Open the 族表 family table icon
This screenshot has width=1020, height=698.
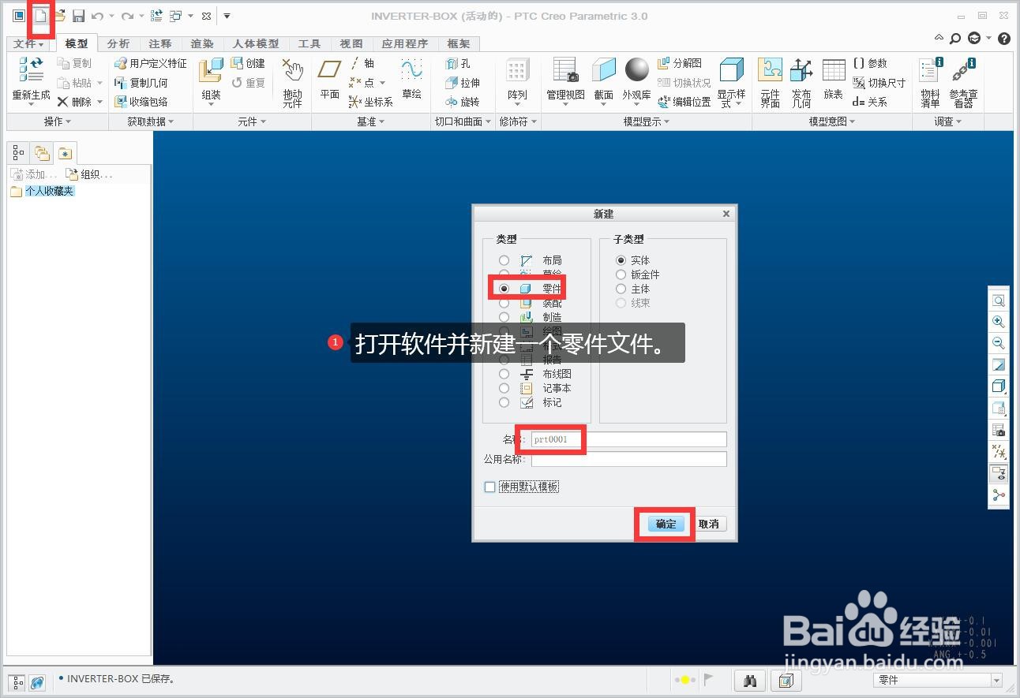click(834, 70)
